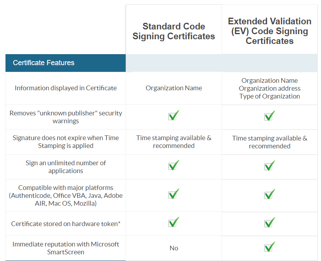Select the Extended Validation Code Signing header
The height and width of the screenshot is (261, 321).
click(x=270, y=31)
